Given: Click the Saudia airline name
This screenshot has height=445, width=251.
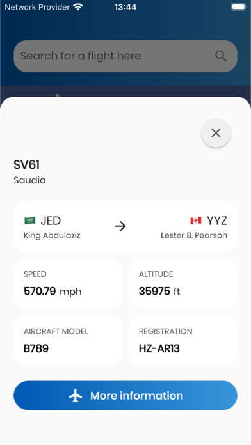Looking at the screenshot, I should [30, 180].
